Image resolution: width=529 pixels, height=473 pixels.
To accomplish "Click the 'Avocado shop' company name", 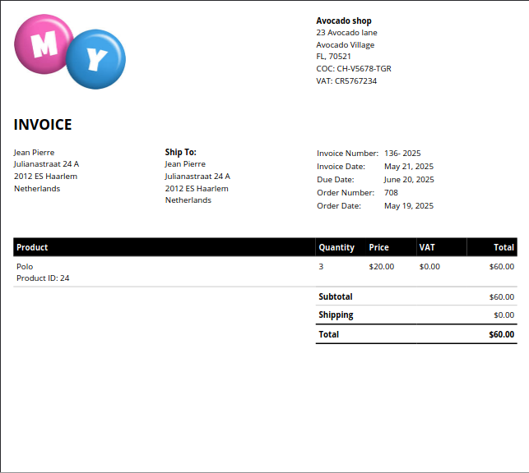I will click(344, 21).
